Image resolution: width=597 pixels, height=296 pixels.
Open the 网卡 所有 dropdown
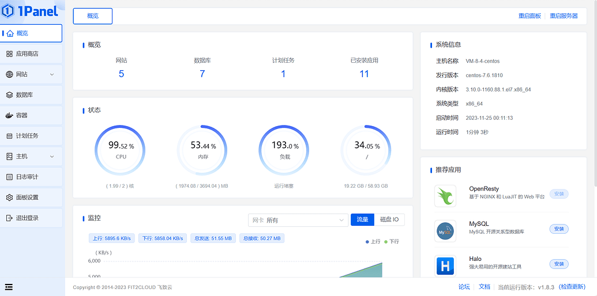pyautogui.click(x=298, y=220)
